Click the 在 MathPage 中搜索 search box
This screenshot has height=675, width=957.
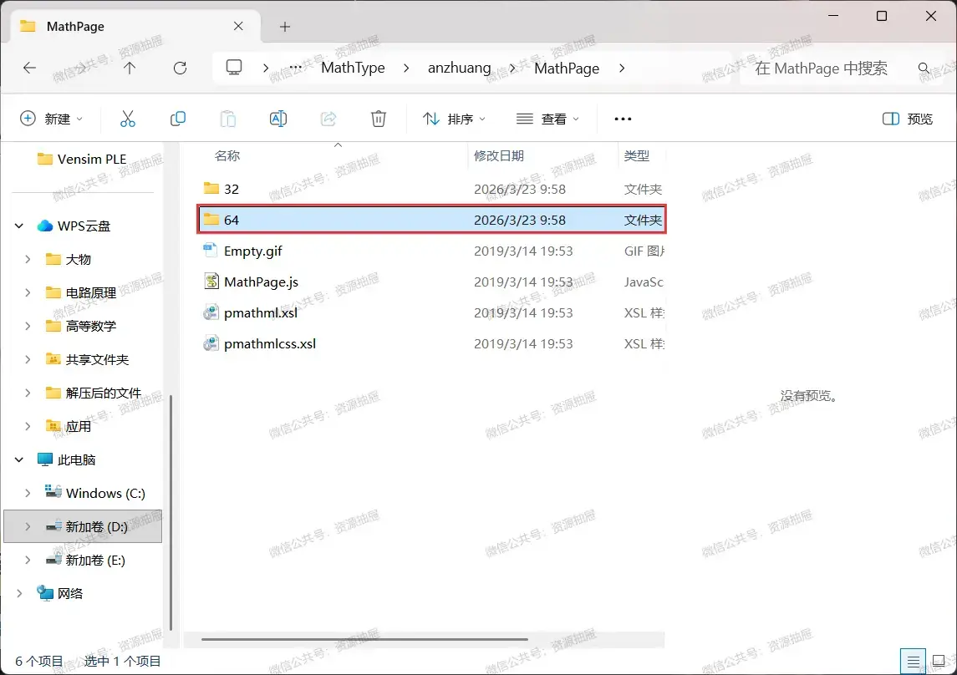point(821,69)
